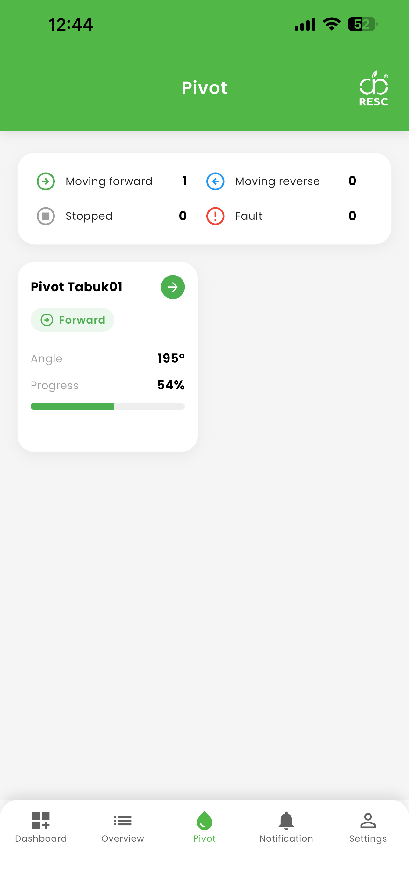
Task: Tap the 54% progress value
Action: [171, 385]
